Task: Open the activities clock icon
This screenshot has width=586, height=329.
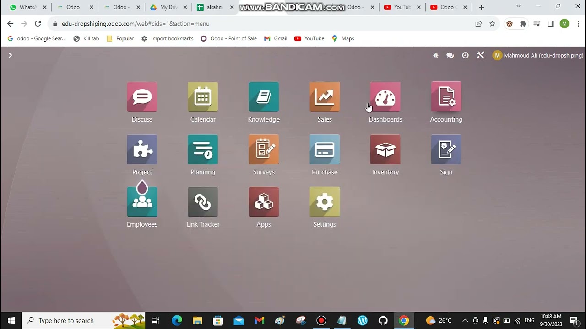Action: click(465, 55)
